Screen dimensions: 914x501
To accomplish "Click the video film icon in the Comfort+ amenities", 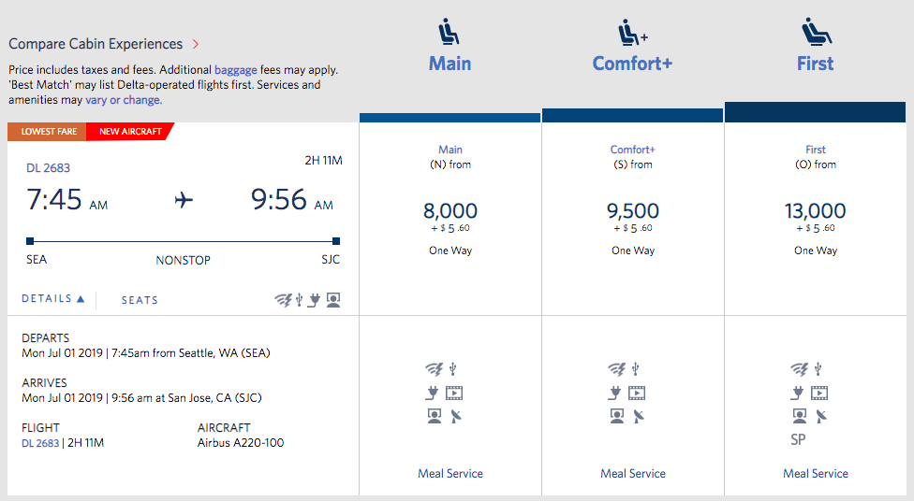I will (637, 393).
